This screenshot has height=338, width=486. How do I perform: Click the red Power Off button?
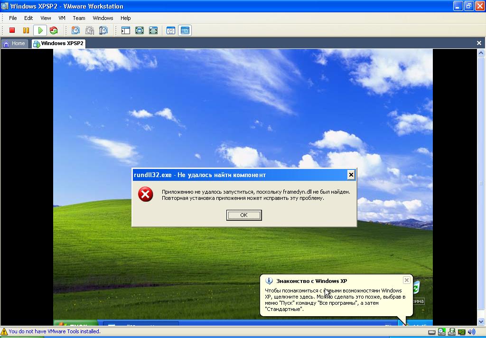coord(12,30)
